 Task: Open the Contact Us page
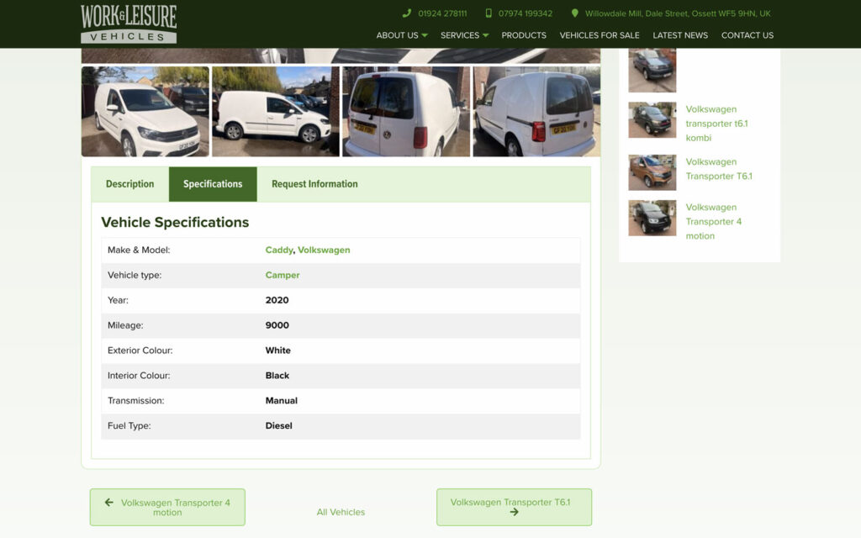pyautogui.click(x=747, y=35)
